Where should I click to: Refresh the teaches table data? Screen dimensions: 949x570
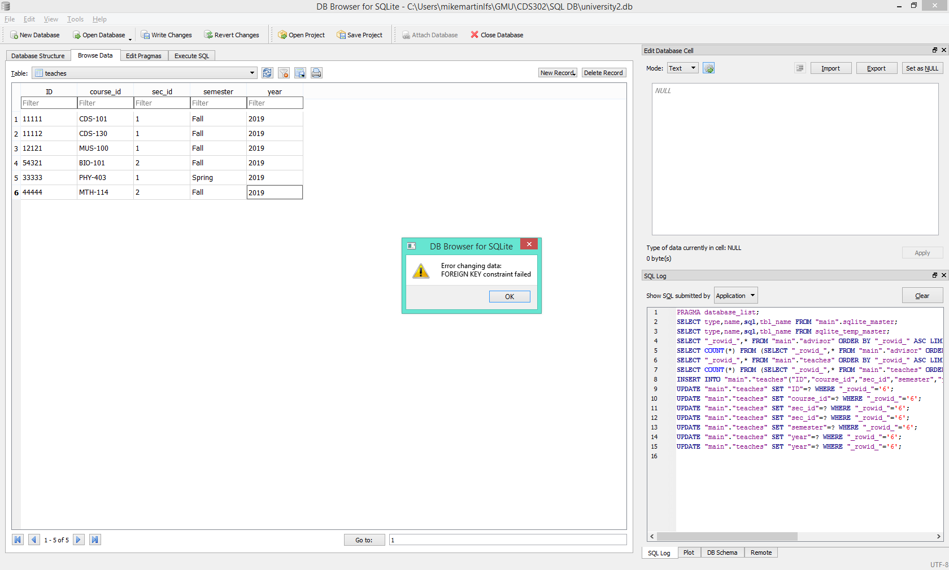click(267, 73)
